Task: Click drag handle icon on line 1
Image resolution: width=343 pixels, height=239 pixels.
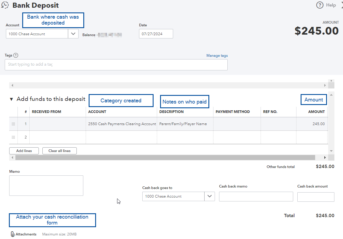Action: click(x=13, y=124)
